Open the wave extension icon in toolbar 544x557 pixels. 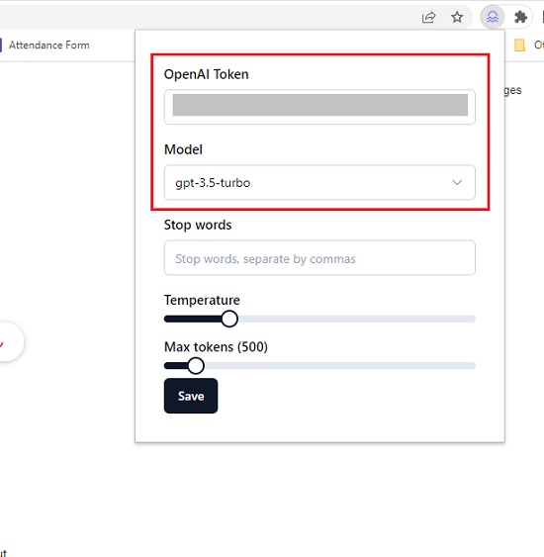pos(493,17)
